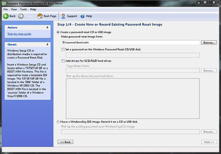Open the Step-by-step guide link
Viewport: 221px width, 154px height.
click(19, 34)
